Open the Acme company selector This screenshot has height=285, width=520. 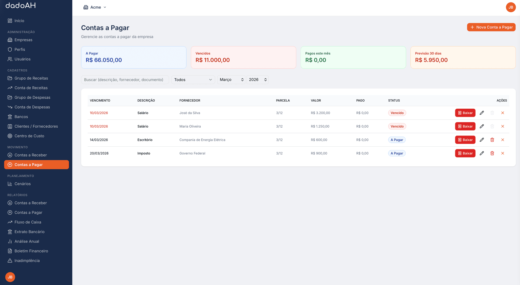(95, 7)
